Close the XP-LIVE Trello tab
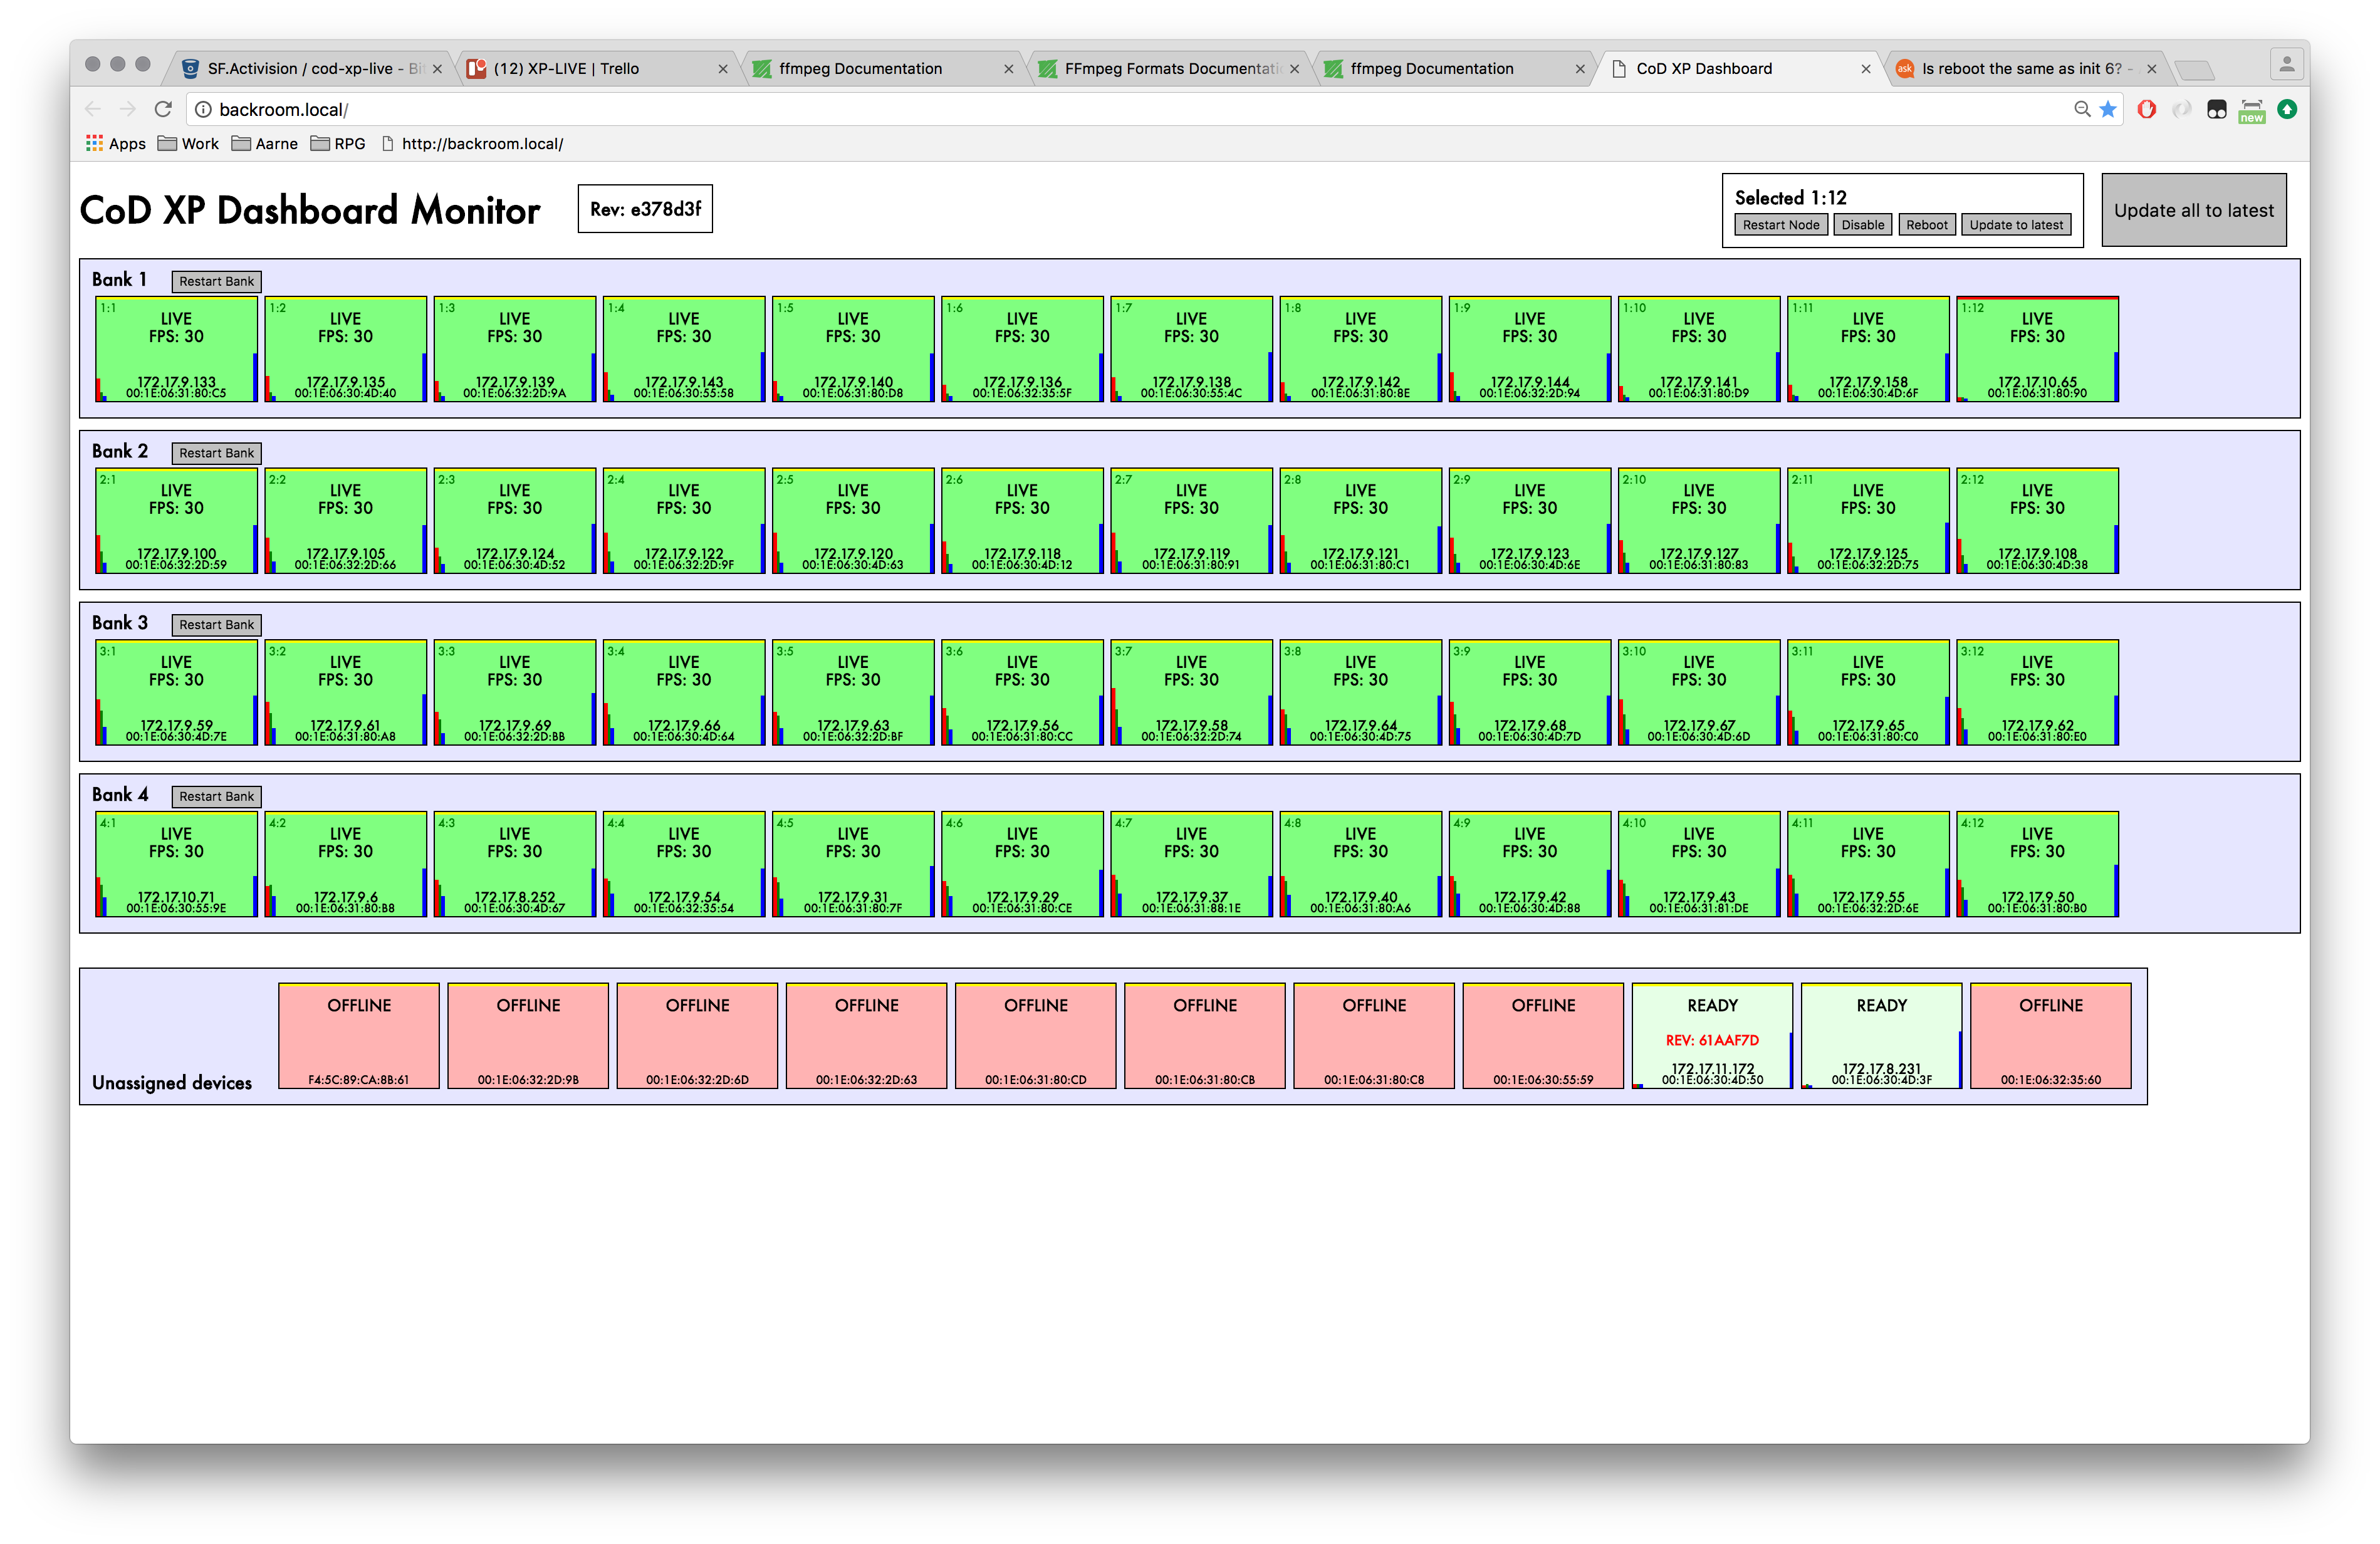The height and width of the screenshot is (1544, 2380). pos(723,69)
